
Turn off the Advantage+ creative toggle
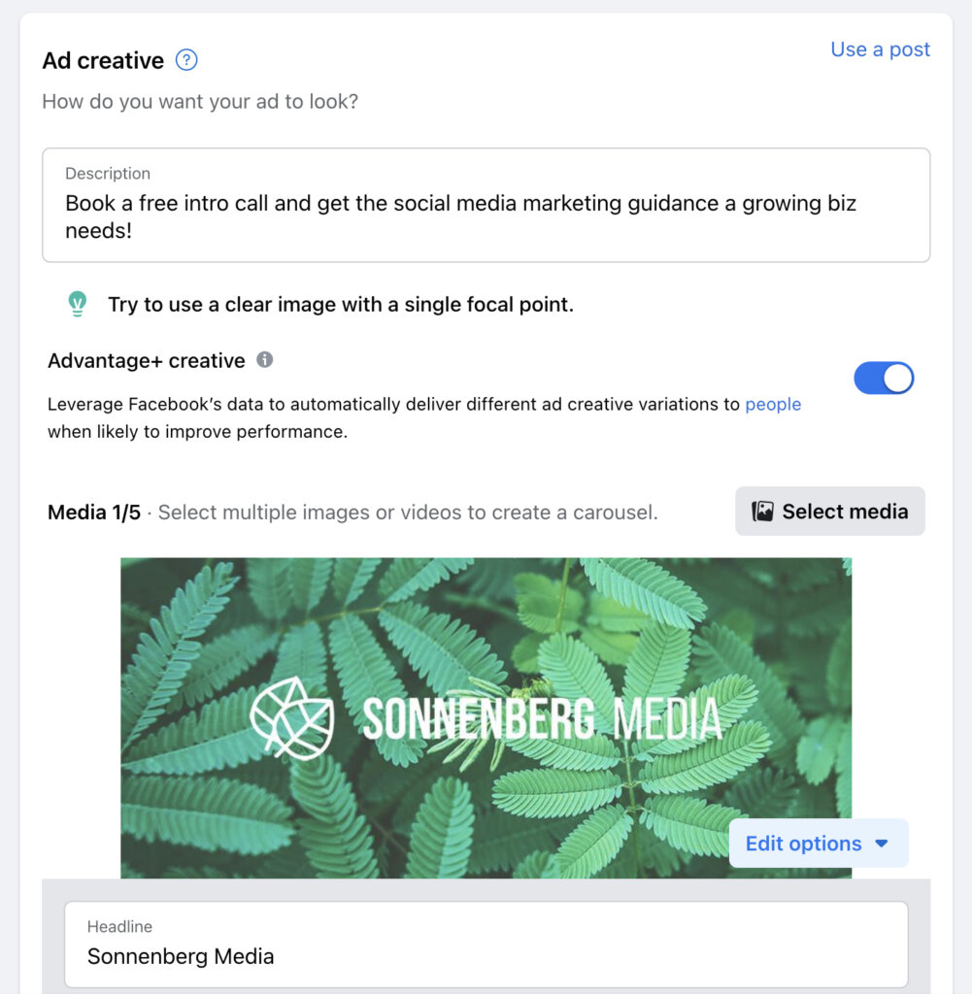coord(884,378)
